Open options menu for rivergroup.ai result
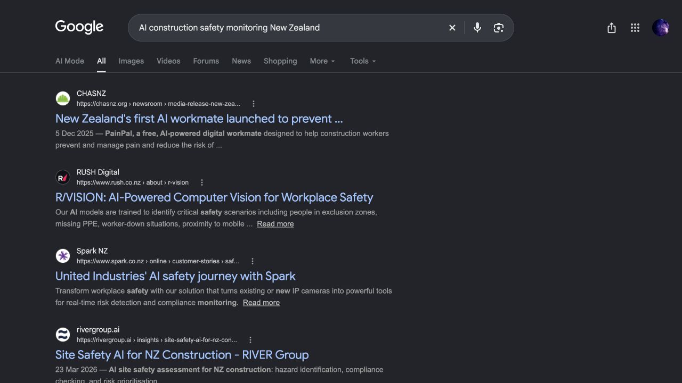Image resolution: width=682 pixels, height=383 pixels. [250, 340]
